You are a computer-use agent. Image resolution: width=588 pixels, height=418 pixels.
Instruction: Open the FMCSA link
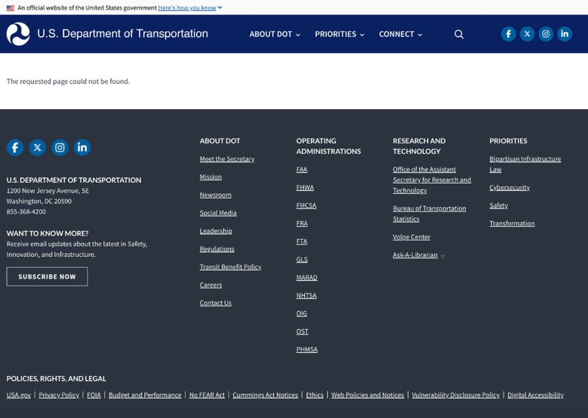[306, 205]
